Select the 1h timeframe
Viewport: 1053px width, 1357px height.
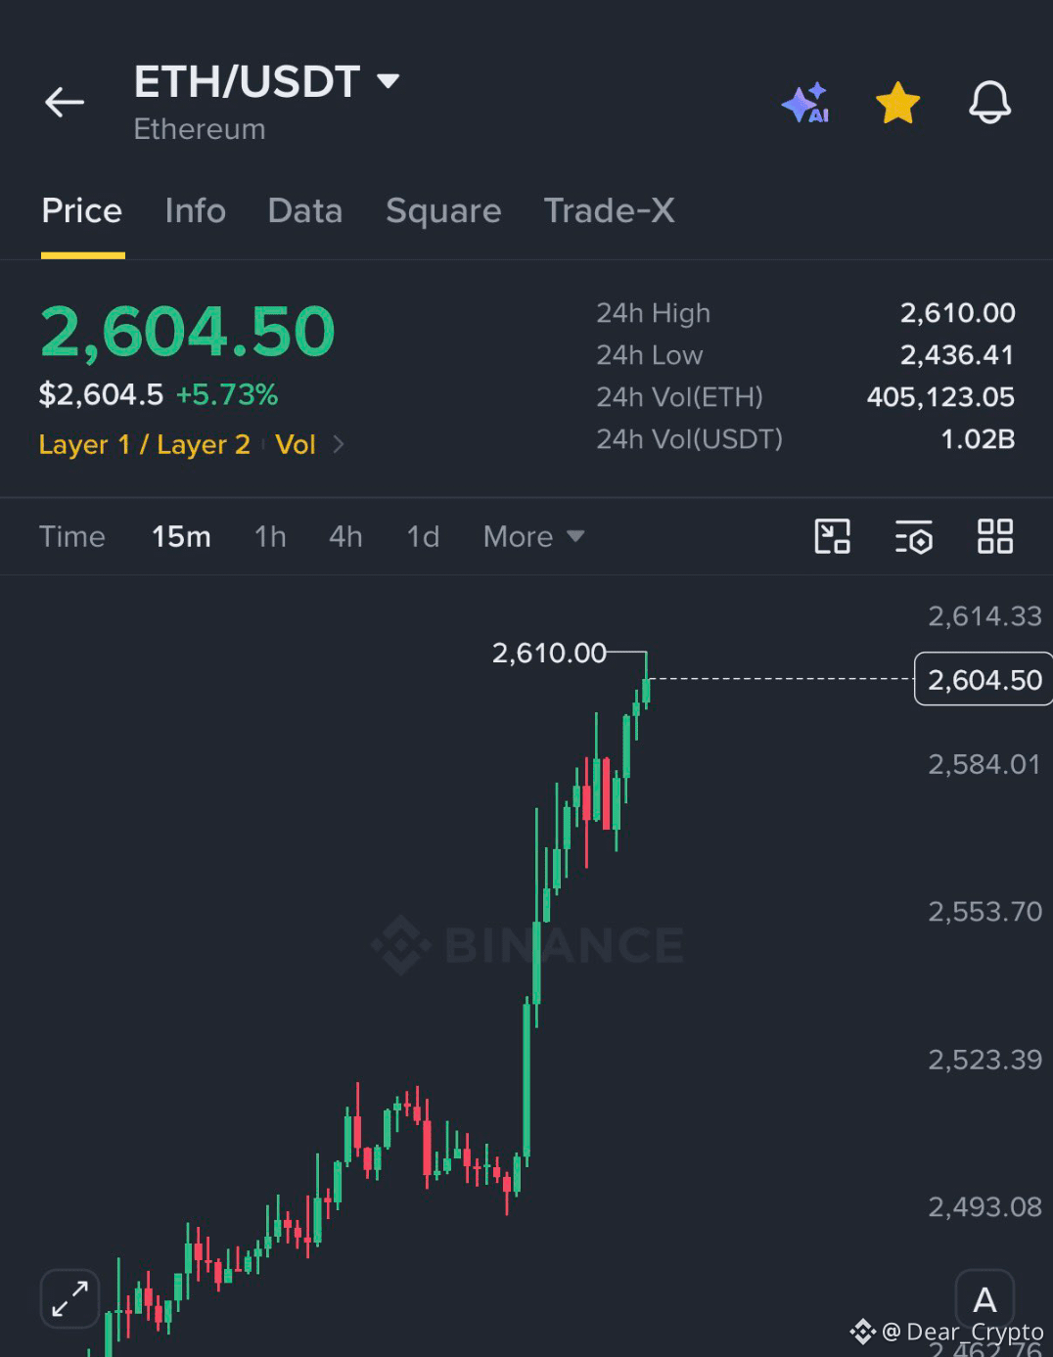click(x=270, y=536)
